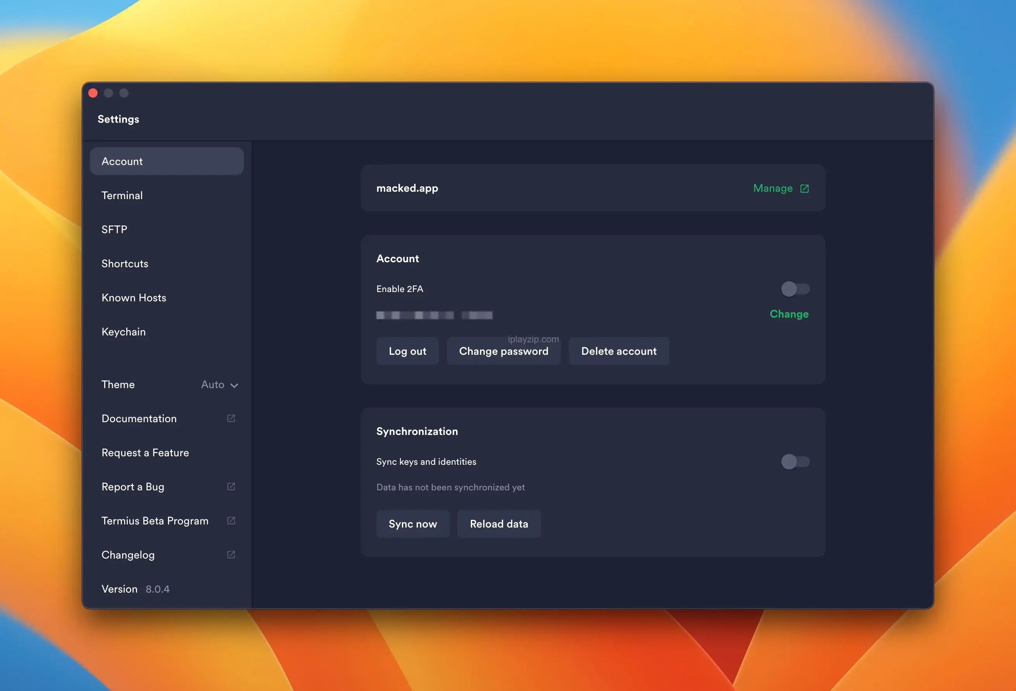
Task: Open the Termius Beta Program page
Action: pos(155,521)
